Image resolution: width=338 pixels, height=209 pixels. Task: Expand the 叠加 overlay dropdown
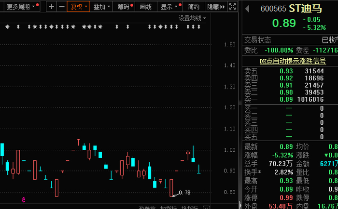(x=101, y=7)
